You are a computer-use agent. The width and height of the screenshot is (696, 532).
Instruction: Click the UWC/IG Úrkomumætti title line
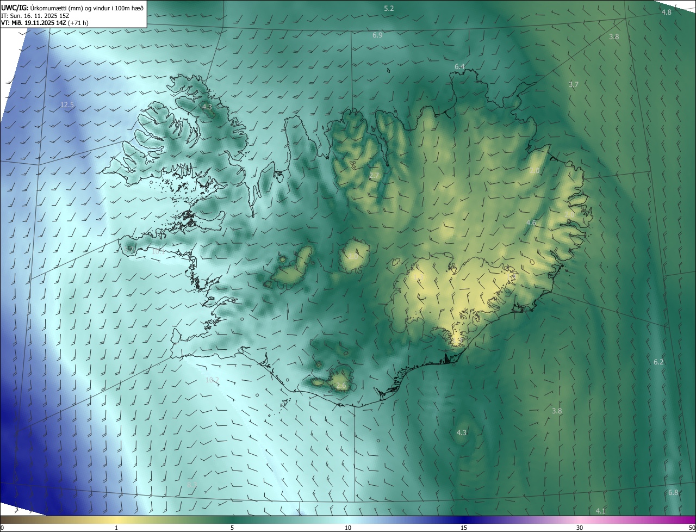(x=72, y=7)
